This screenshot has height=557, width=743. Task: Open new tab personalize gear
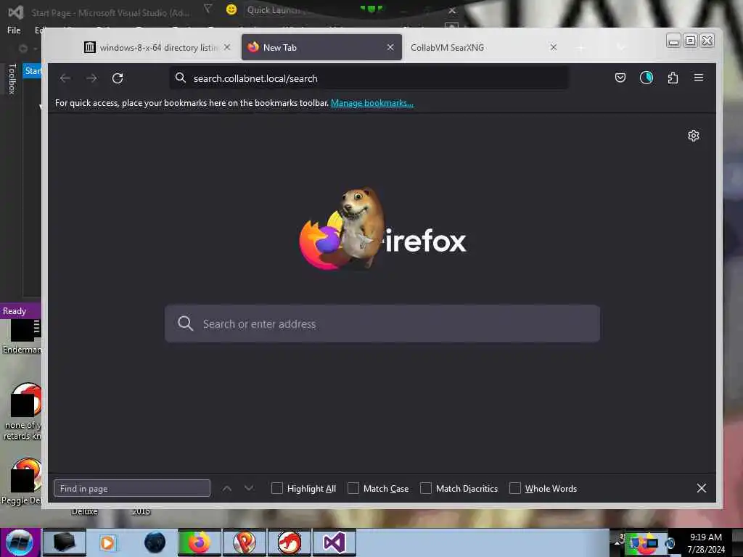tap(693, 136)
